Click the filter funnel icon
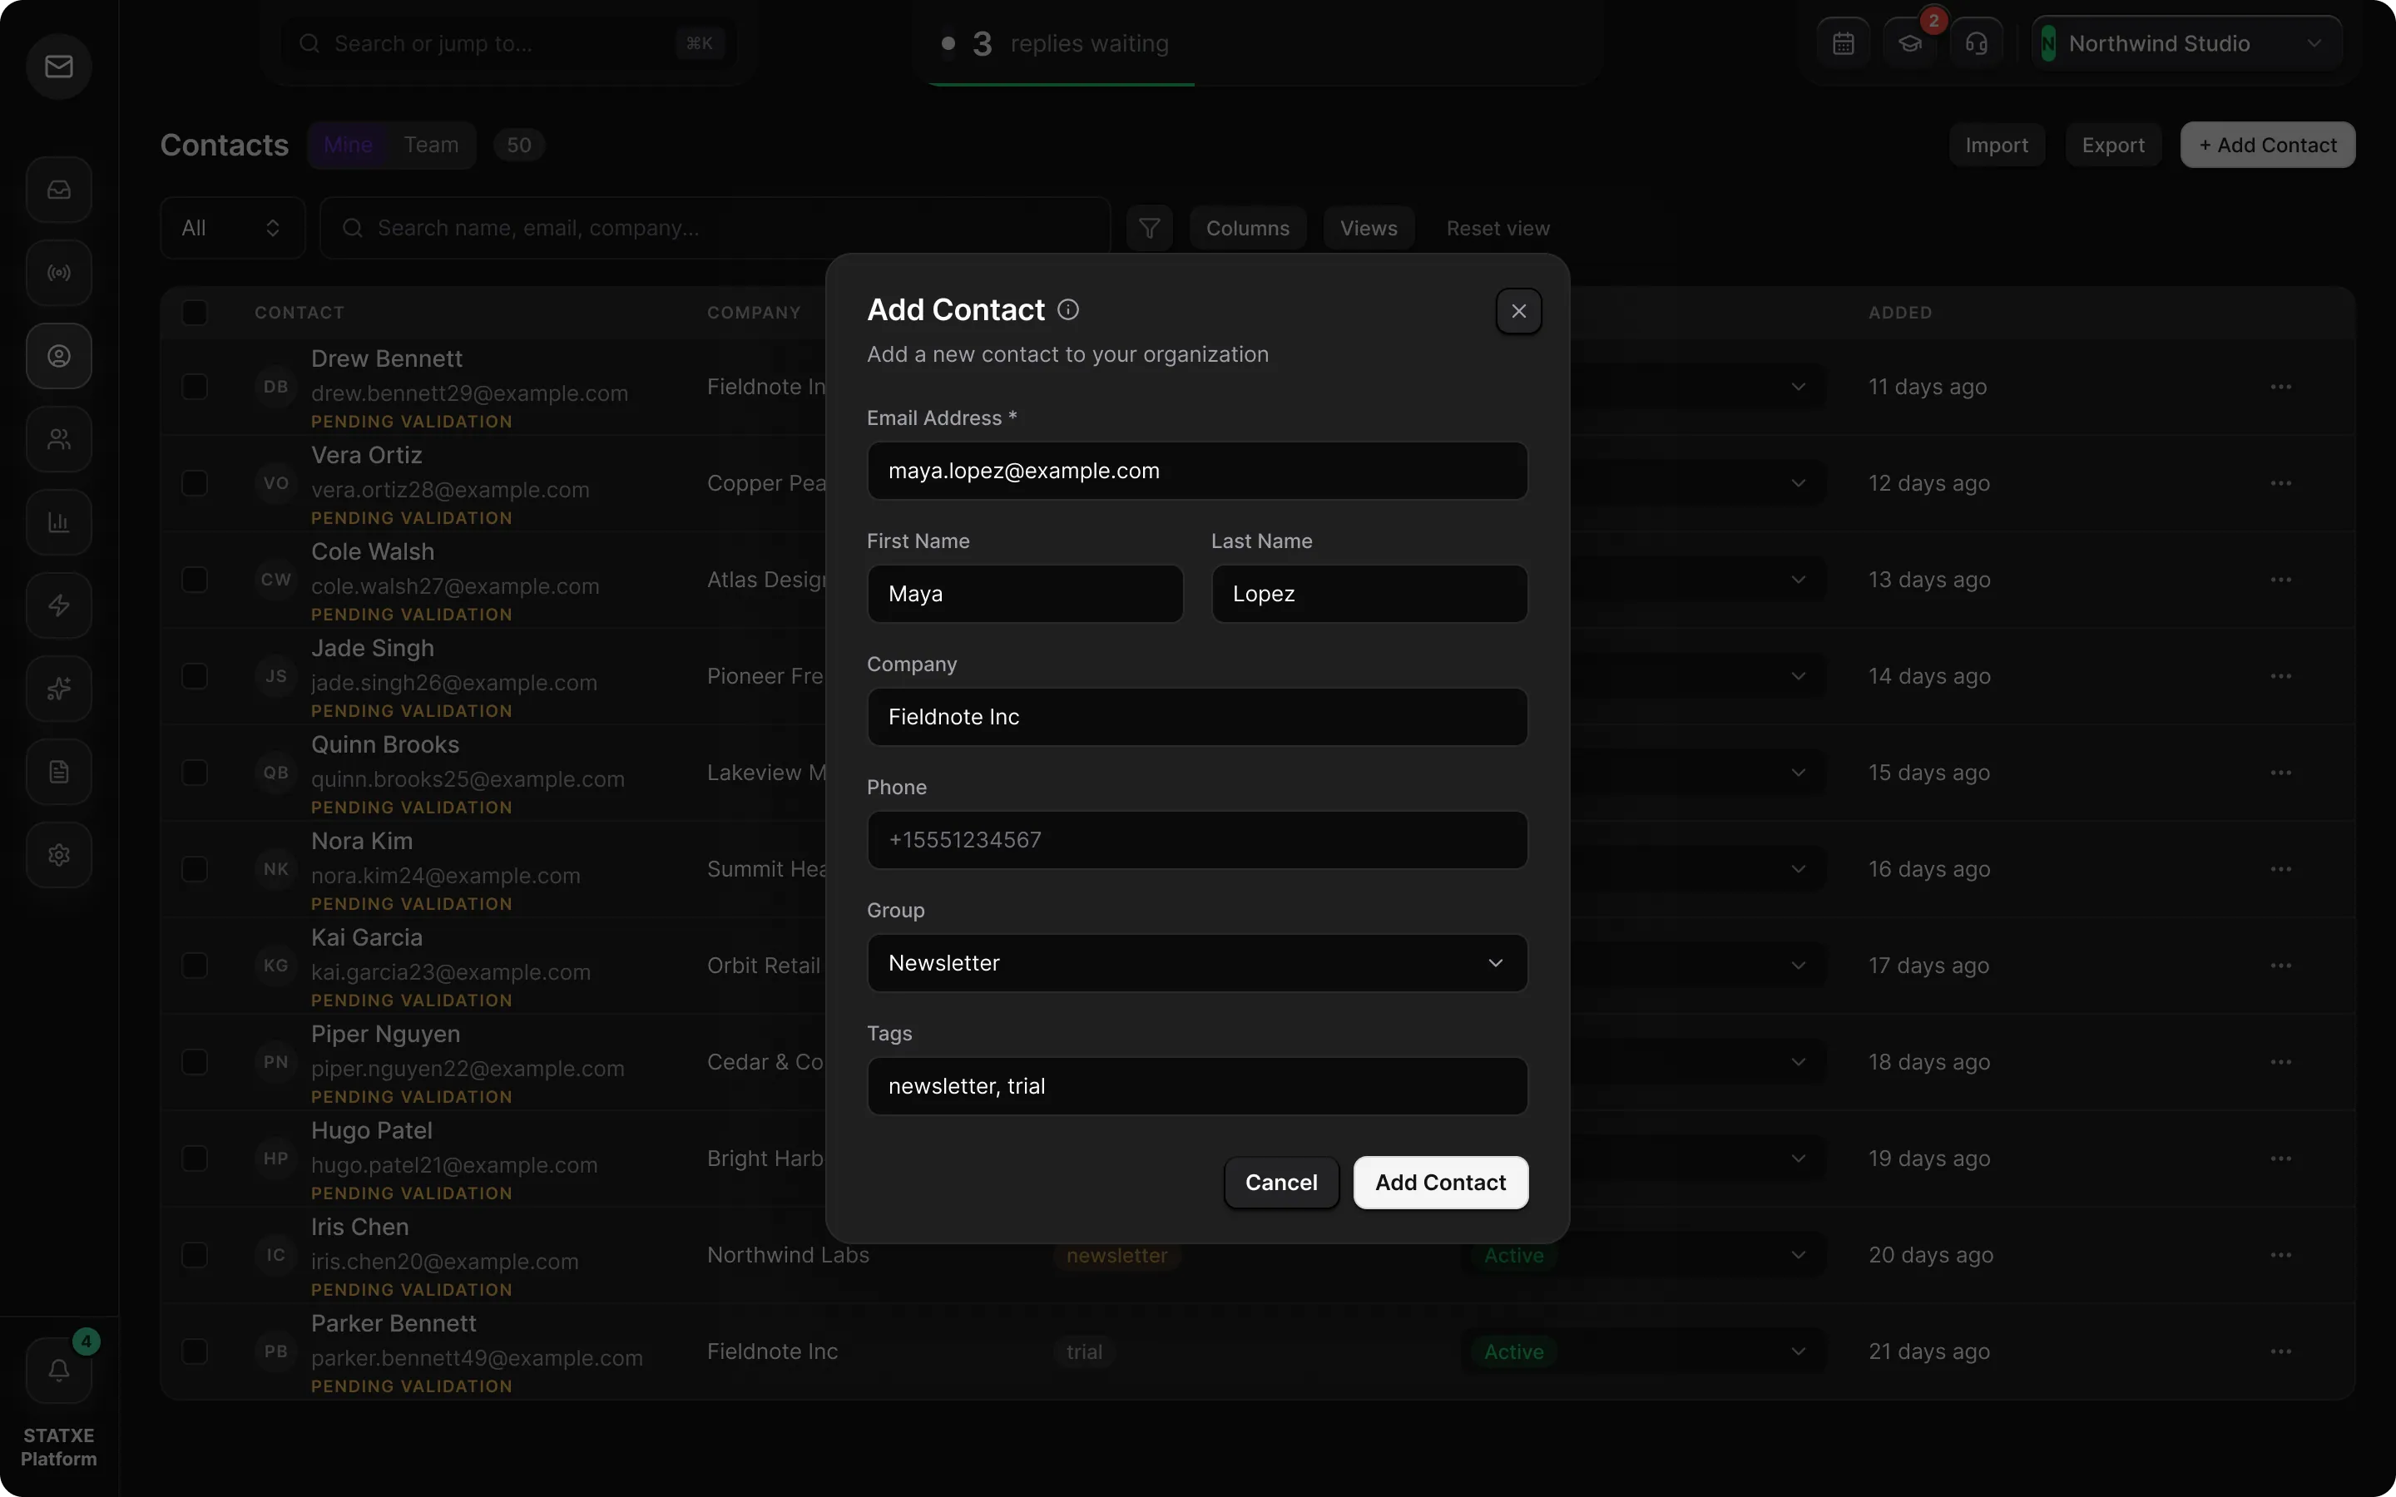The width and height of the screenshot is (2396, 1497). [1150, 228]
